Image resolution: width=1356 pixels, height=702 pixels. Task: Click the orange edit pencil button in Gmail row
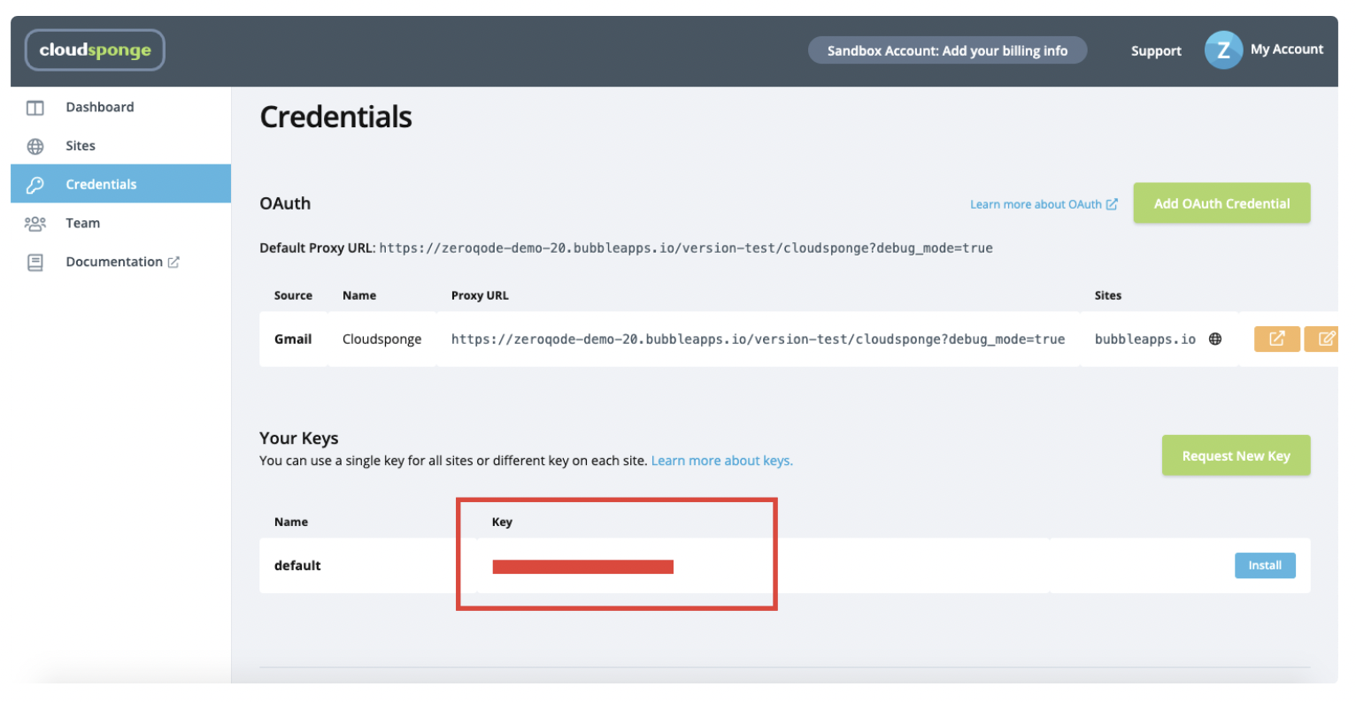[x=1325, y=339]
